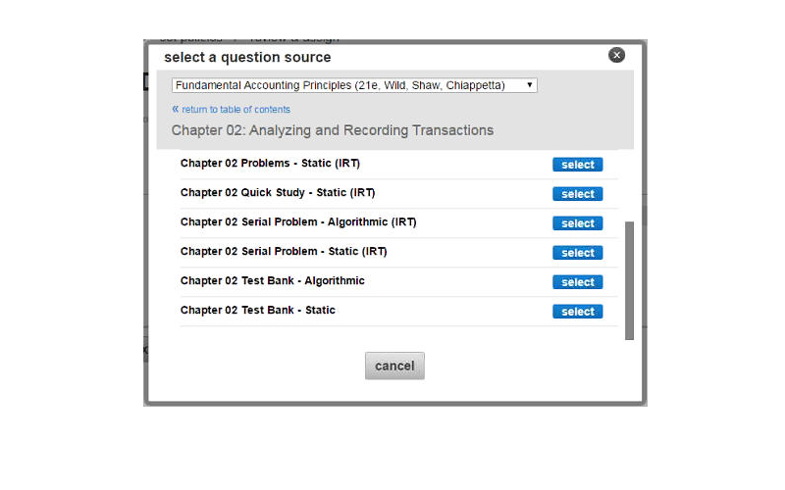The image size is (785, 490).
Task: Click the Test Bank - Algorithmic row title
Action: coord(272,281)
